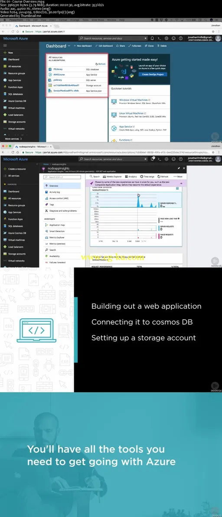Click the Home breadcrumb in nodeappinsights window
222x517 pixels.
coord(46,164)
